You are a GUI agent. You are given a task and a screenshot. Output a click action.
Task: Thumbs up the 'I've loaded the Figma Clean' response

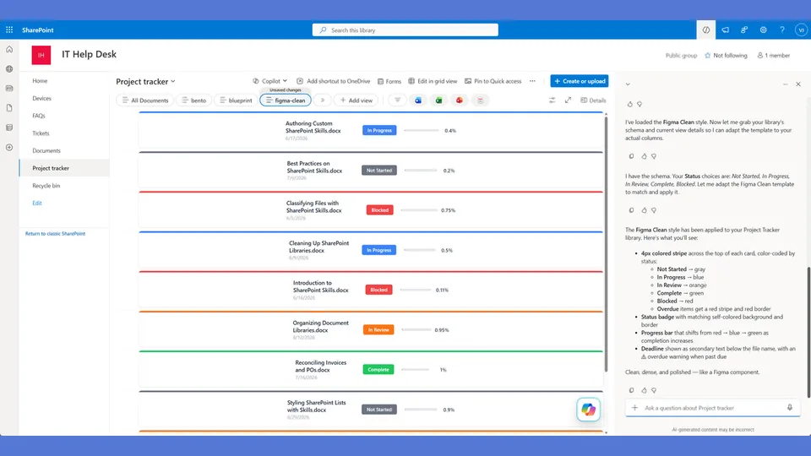pos(644,156)
